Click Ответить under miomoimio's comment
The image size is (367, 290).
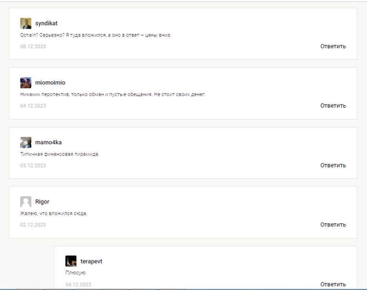(333, 105)
